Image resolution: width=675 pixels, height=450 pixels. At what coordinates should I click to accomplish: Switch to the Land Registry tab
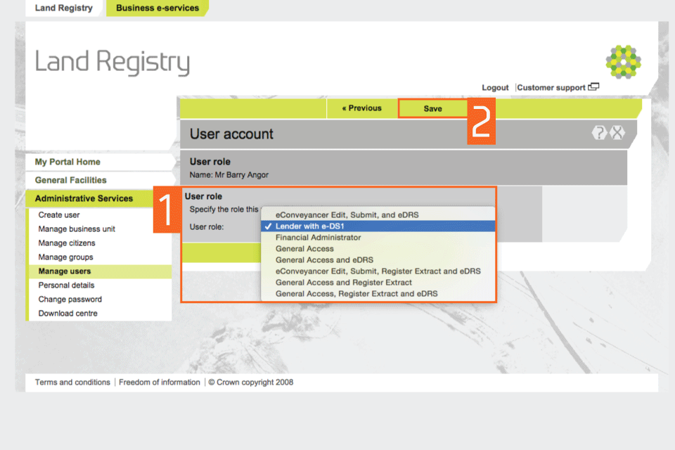click(64, 8)
